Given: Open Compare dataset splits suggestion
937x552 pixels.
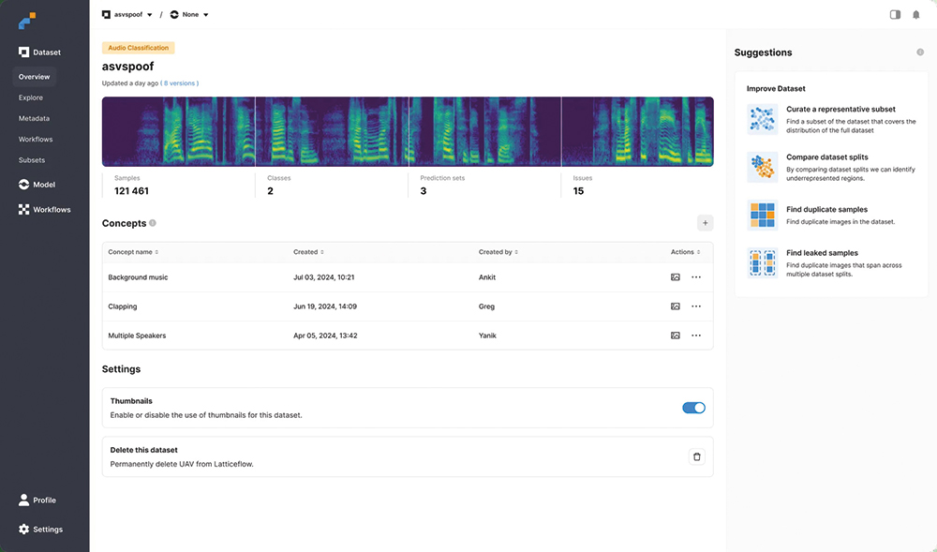Looking at the screenshot, I should pos(831,167).
